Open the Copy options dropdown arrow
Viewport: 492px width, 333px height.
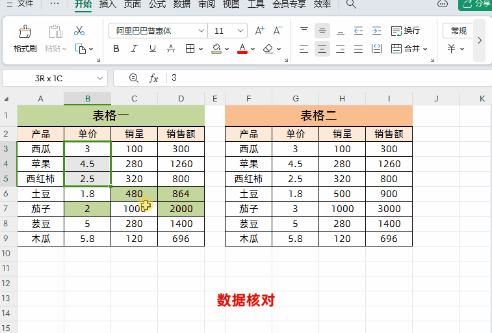(91, 49)
